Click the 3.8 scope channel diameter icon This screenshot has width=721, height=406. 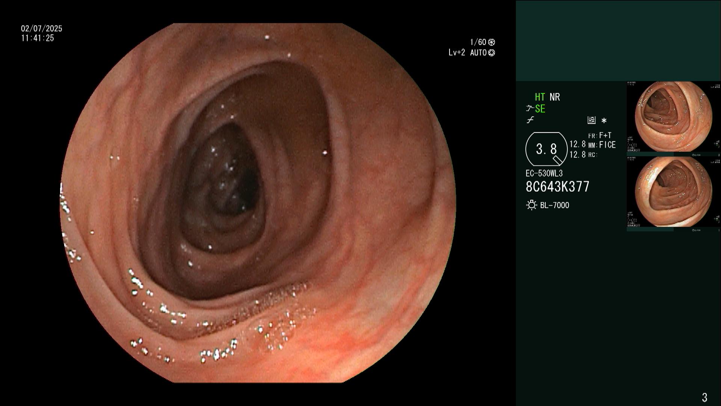click(546, 149)
